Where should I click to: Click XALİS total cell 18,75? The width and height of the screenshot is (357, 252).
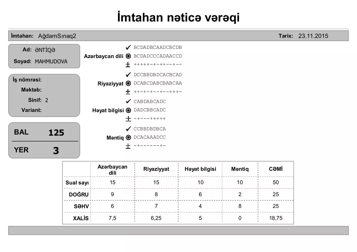[276, 218]
